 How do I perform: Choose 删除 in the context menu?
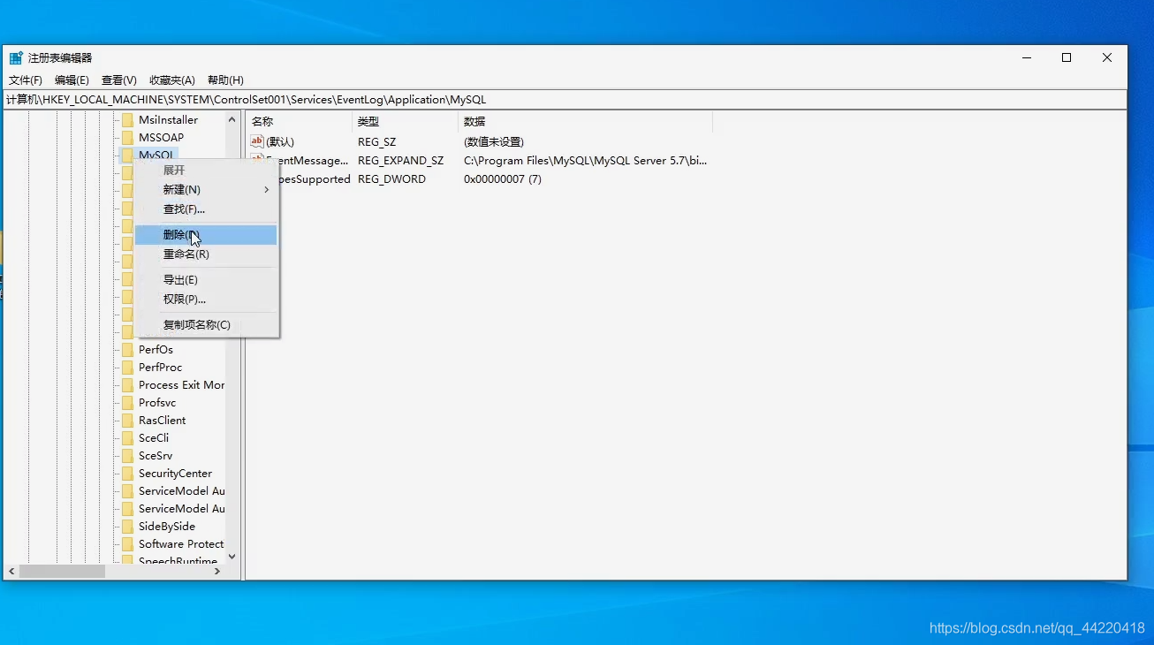(x=206, y=235)
